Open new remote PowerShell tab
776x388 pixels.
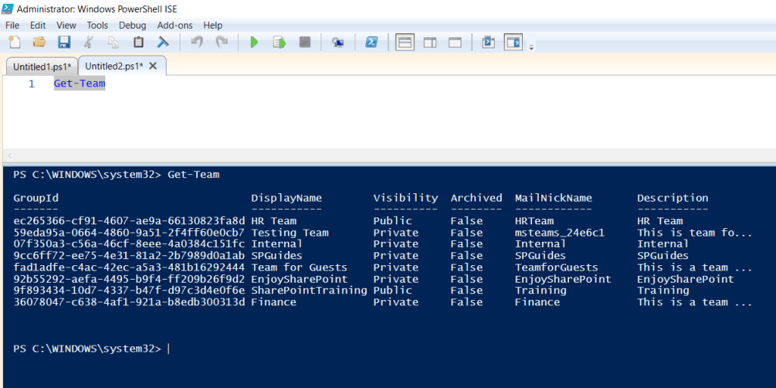pyautogui.click(x=338, y=42)
